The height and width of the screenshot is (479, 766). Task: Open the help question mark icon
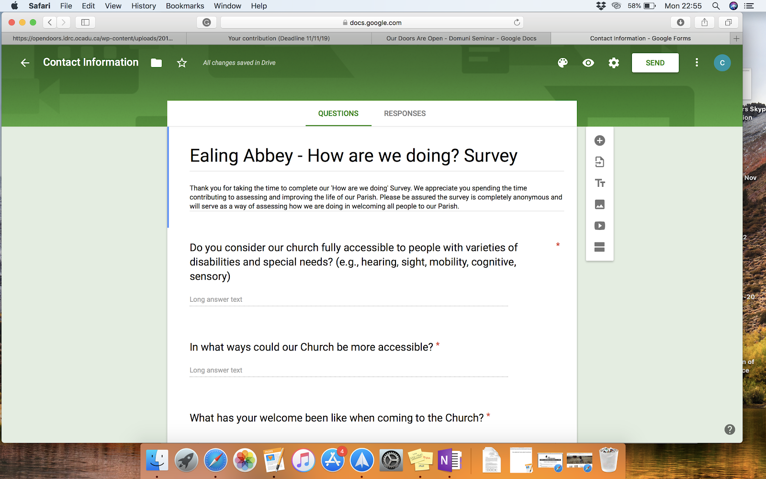[x=730, y=429]
